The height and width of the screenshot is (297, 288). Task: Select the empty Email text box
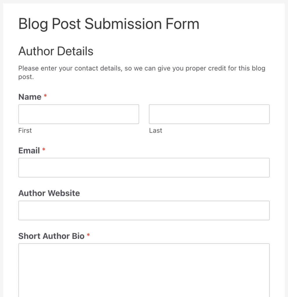[144, 167]
